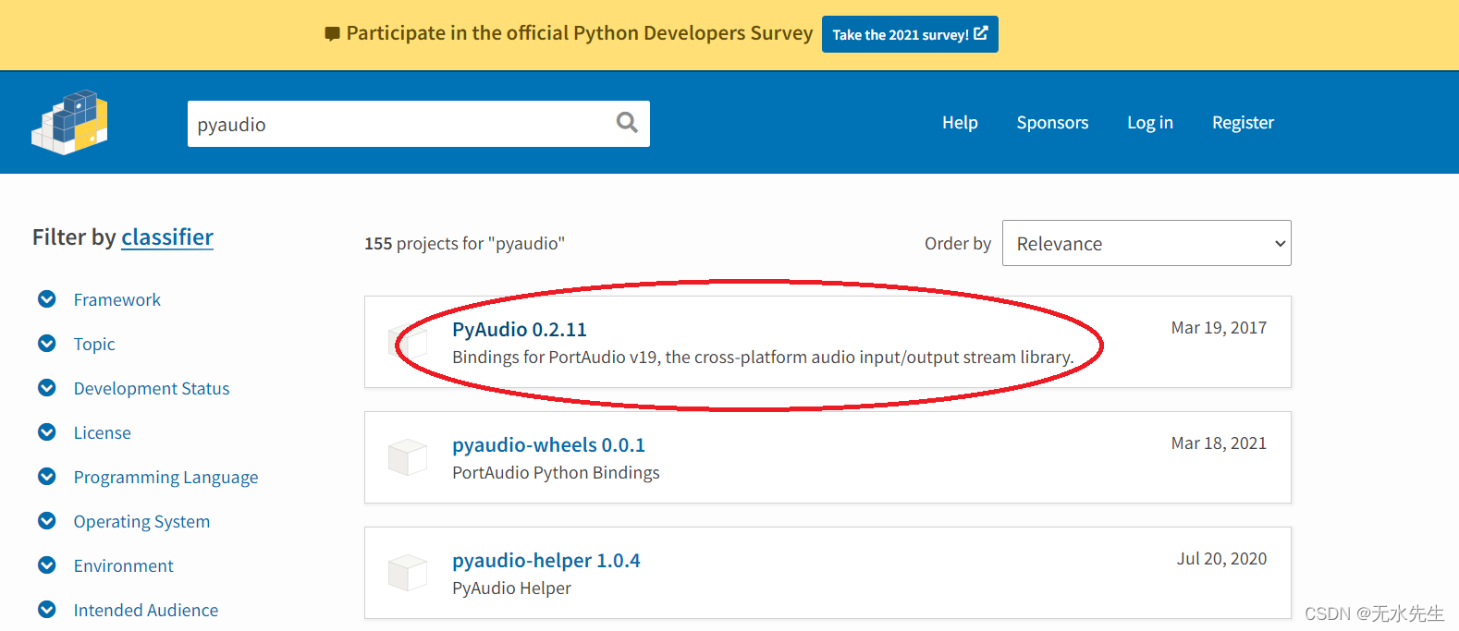
Task: Open the classifier link in filter heading
Action: [167, 237]
